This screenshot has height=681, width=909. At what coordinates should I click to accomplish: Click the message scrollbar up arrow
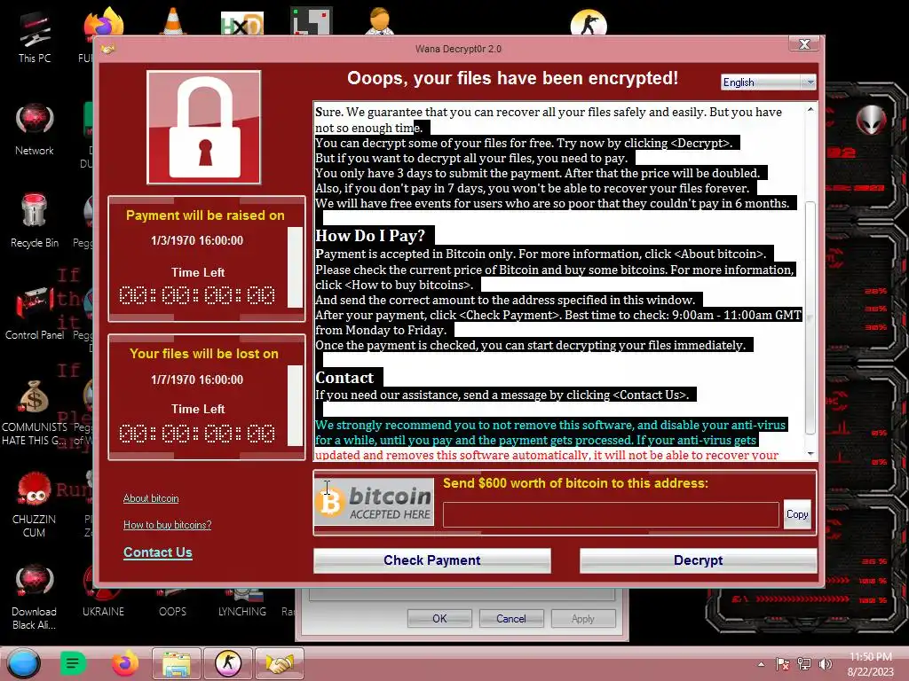coord(810,109)
